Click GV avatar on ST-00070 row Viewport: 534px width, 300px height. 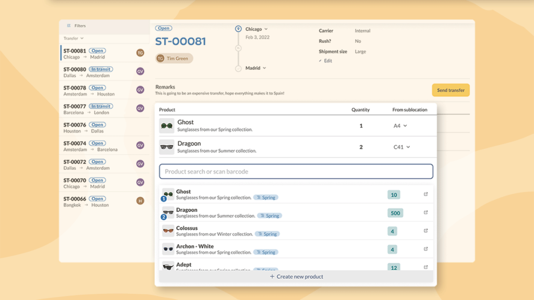point(140,182)
